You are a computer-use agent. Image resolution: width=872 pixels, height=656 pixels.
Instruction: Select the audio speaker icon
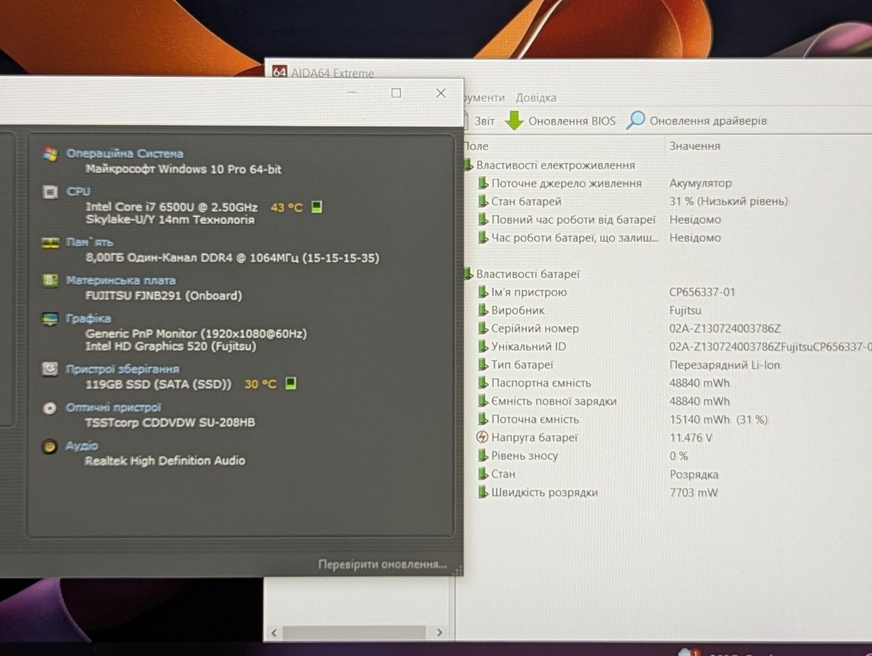(x=50, y=446)
